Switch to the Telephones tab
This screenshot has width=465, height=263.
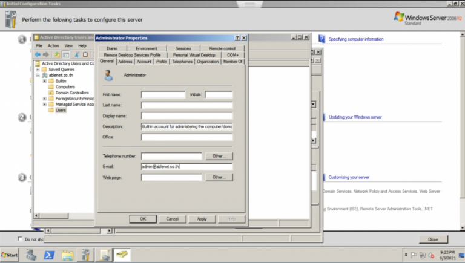(x=182, y=62)
